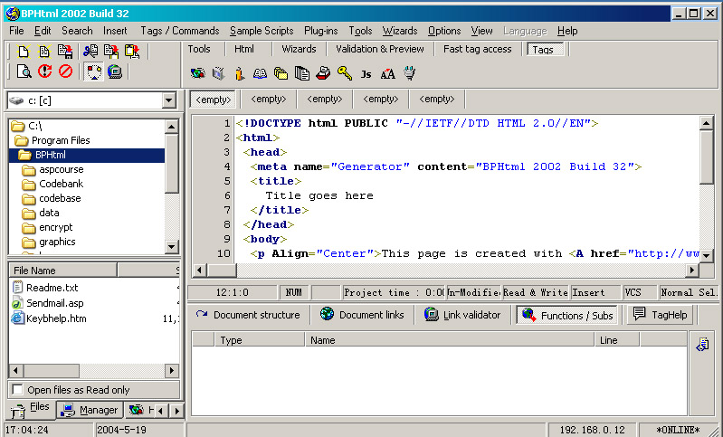
Task: Select the aspcourse folder
Action: tap(61, 169)
